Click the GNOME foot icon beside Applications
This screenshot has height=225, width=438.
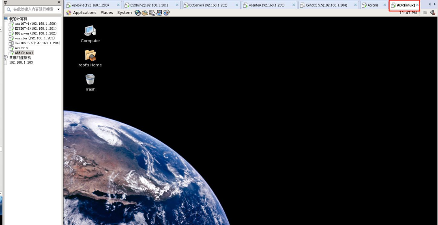69,13
